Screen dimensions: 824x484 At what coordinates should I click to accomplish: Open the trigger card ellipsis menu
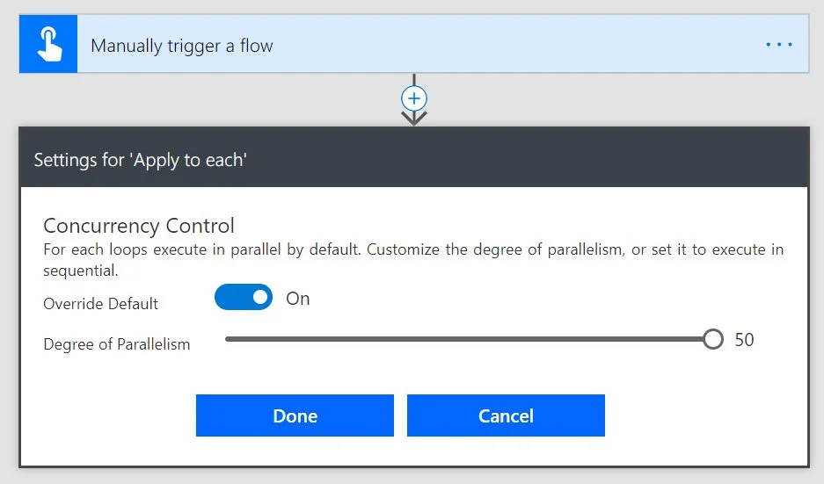click(x=778, y=45)
